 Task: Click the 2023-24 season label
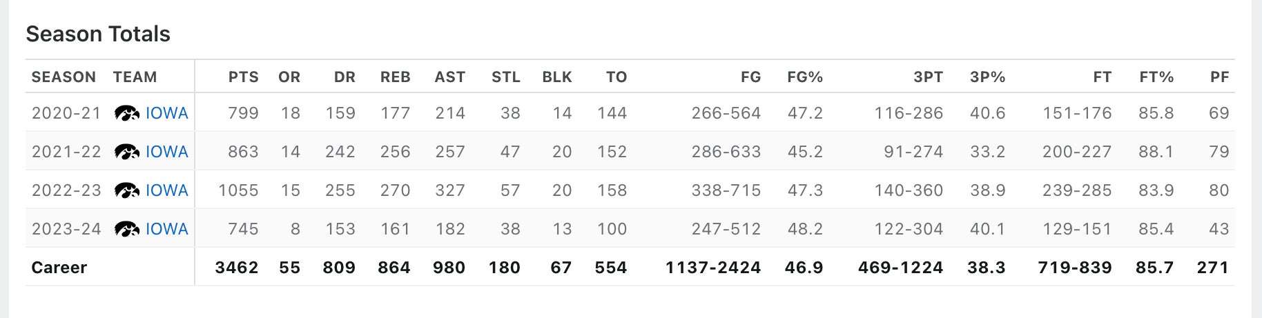click(x=66, y=229)
